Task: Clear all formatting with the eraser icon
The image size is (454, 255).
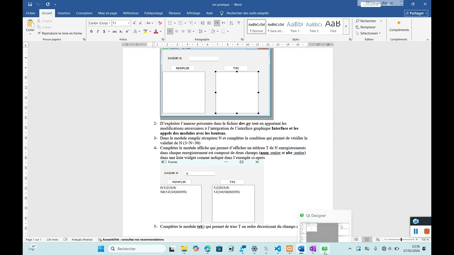Action: pos(160,23)
